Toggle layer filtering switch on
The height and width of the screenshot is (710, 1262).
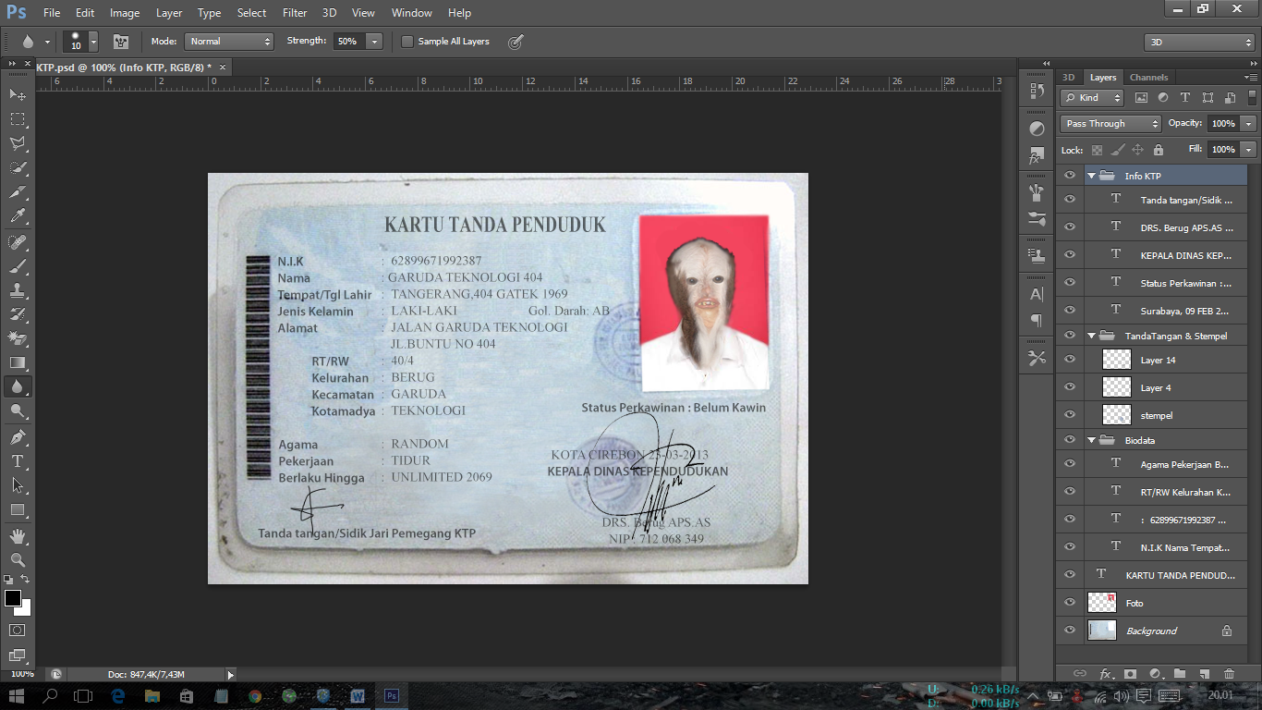pyautogui.click(x=1253, y=97)
